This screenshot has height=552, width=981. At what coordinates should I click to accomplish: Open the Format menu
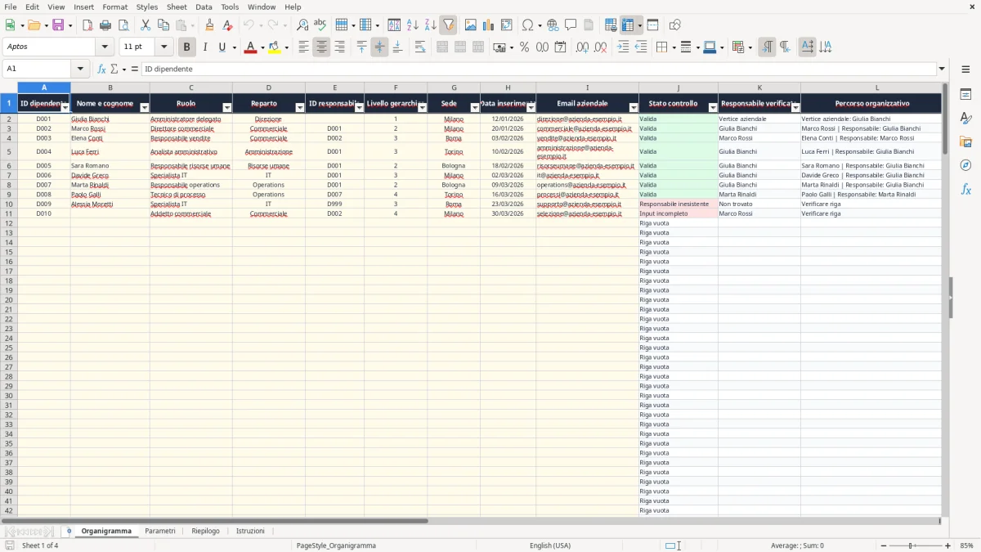point(114,7)
